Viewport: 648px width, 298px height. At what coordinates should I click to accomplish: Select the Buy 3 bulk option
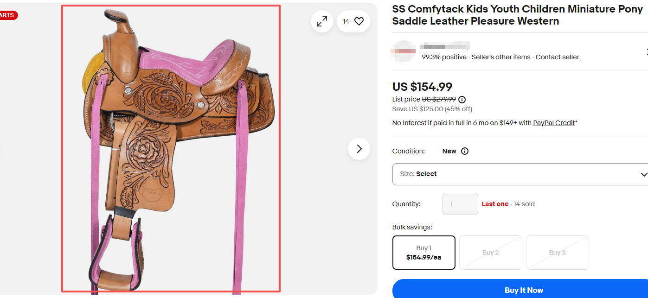click(557, 253)
